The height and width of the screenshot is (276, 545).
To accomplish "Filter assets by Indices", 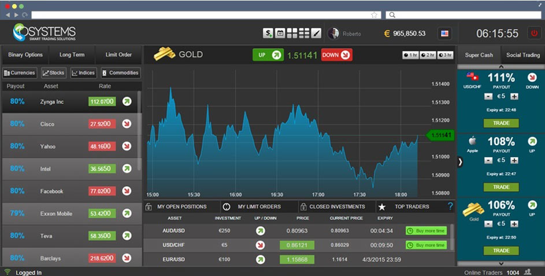I will 83,73.
